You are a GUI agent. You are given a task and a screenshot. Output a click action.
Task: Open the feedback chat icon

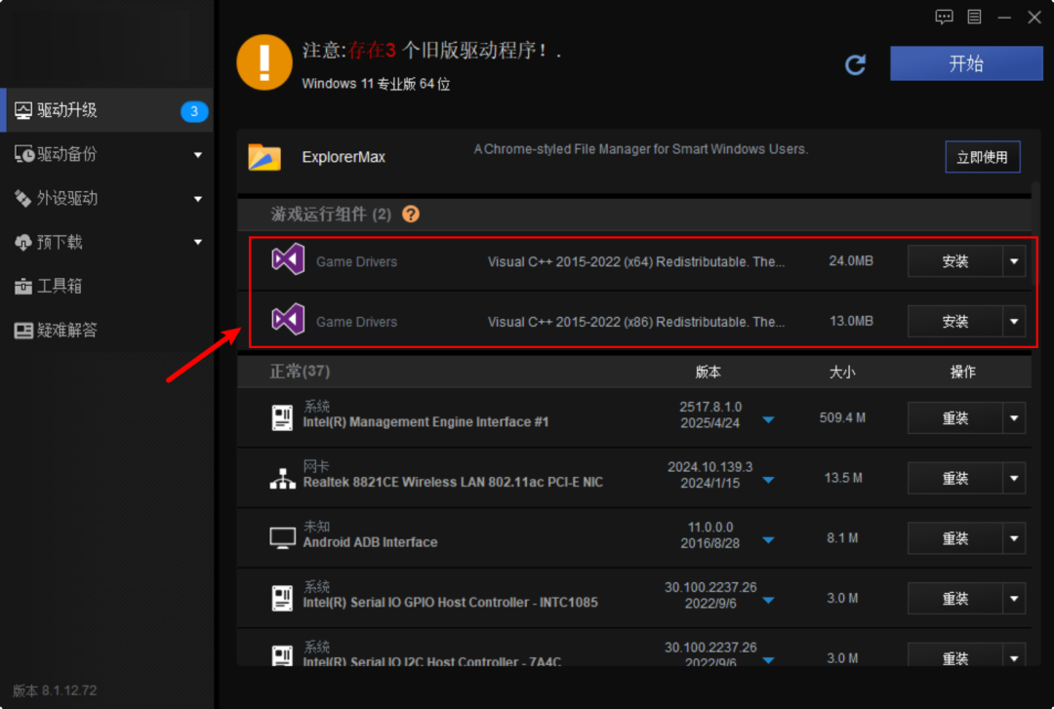944,17
